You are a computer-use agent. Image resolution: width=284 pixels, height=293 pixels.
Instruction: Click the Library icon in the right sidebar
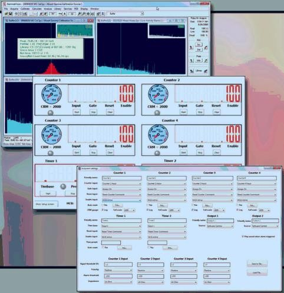[x=199, y=71]
